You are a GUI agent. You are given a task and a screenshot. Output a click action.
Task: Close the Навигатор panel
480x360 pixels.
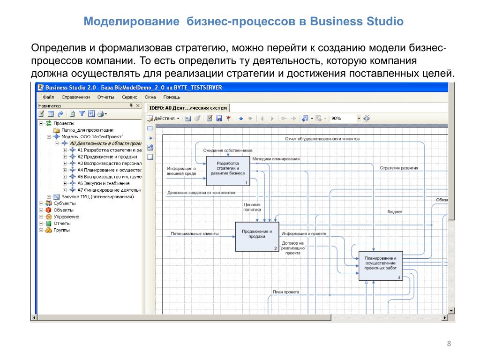pos(138,105)
